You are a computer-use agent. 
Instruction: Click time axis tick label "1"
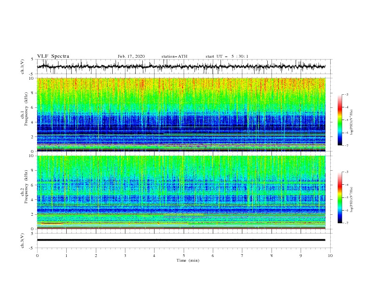(67, 256)
